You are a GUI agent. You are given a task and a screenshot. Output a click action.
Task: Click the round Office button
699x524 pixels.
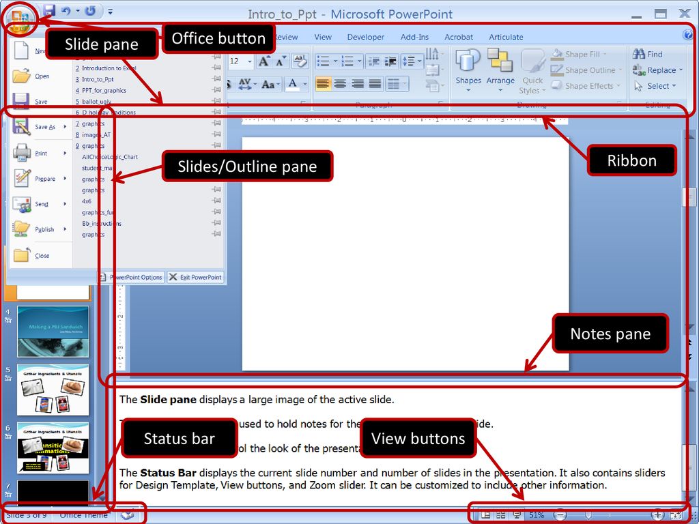pyautogui.click(x=20, y=18)
